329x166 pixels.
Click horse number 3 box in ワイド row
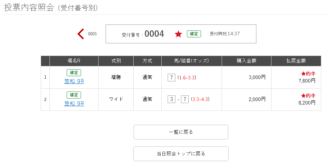coord(172,100)
